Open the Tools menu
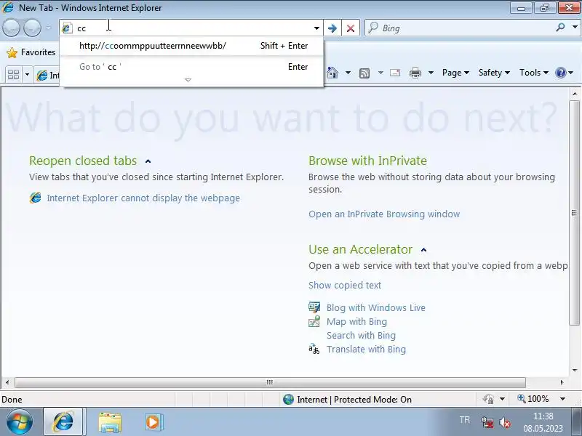Viewport: 582px width, 436px height. coord(534,73)
